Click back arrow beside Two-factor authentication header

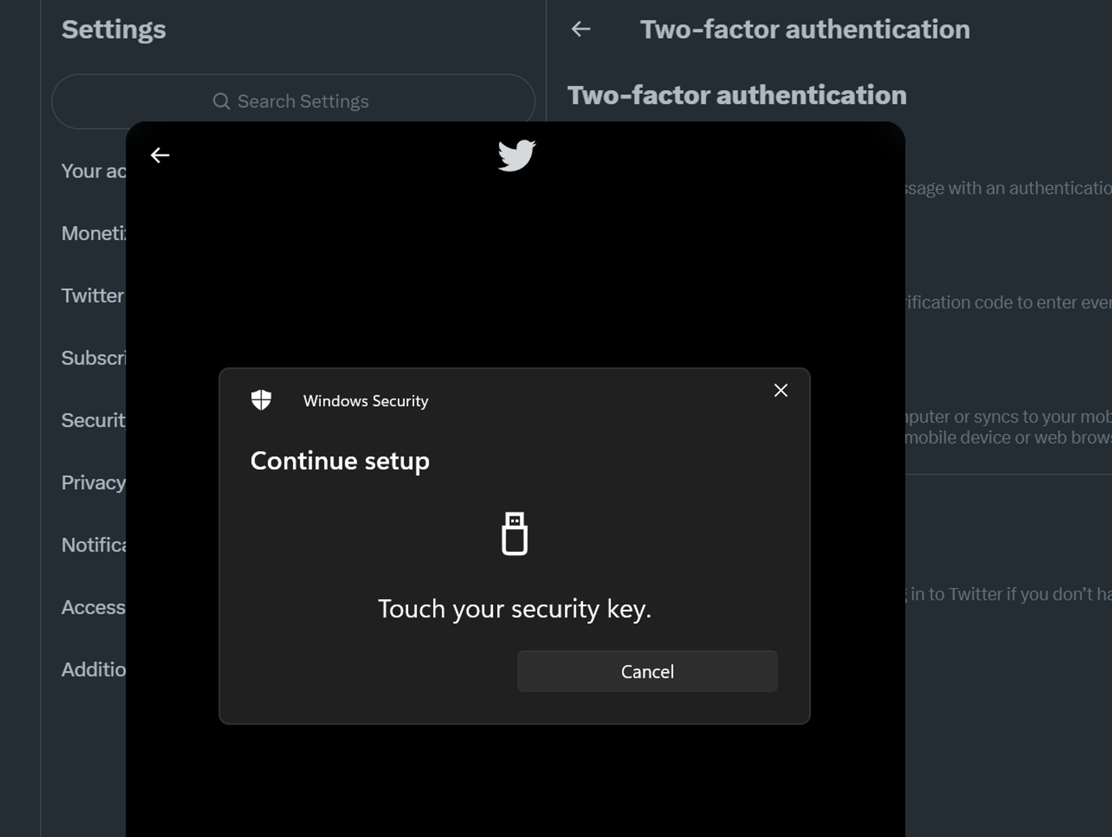pos(580,29)
